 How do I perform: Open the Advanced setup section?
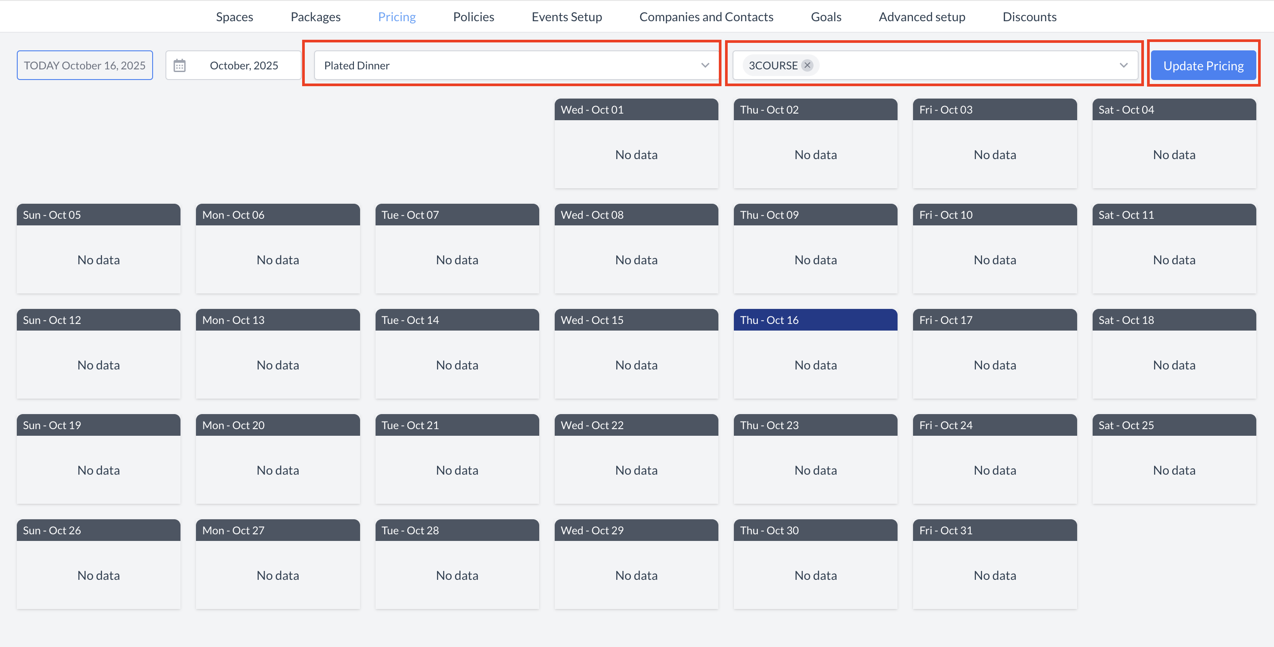(922, 16)
